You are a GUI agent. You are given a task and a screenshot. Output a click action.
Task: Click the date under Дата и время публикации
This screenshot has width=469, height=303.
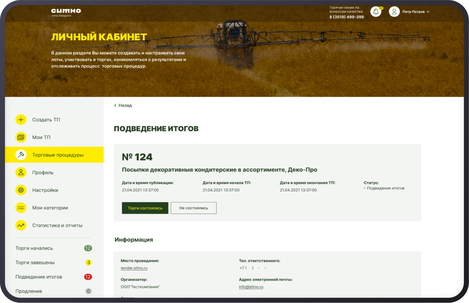point(140,190)
